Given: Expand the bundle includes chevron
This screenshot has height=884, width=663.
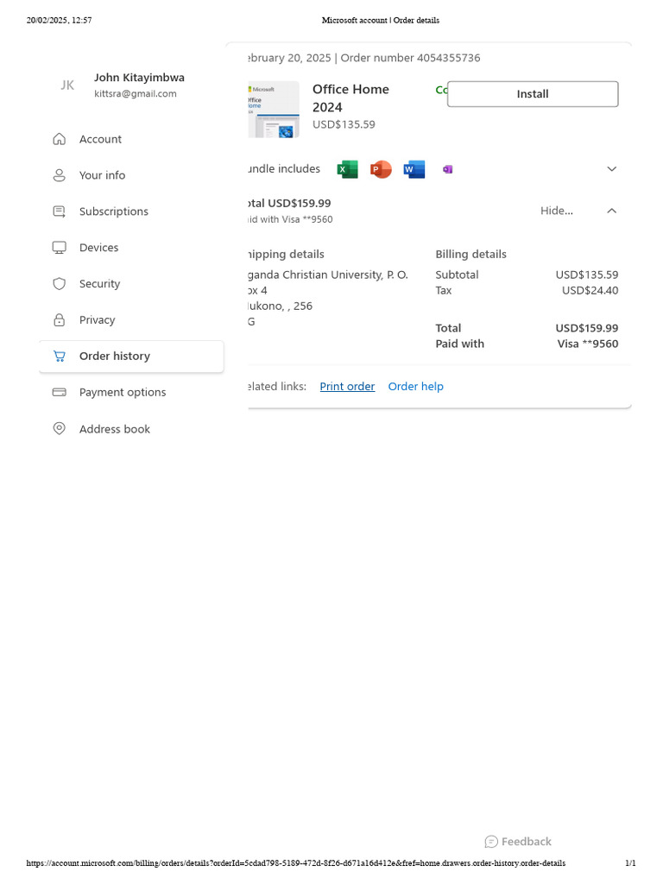Looking at the screenshot, I should tap(612, 169).
